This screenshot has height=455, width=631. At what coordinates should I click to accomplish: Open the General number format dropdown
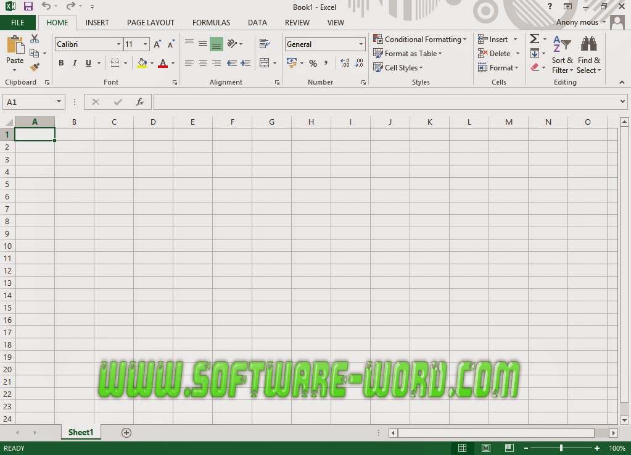[361, 44]
